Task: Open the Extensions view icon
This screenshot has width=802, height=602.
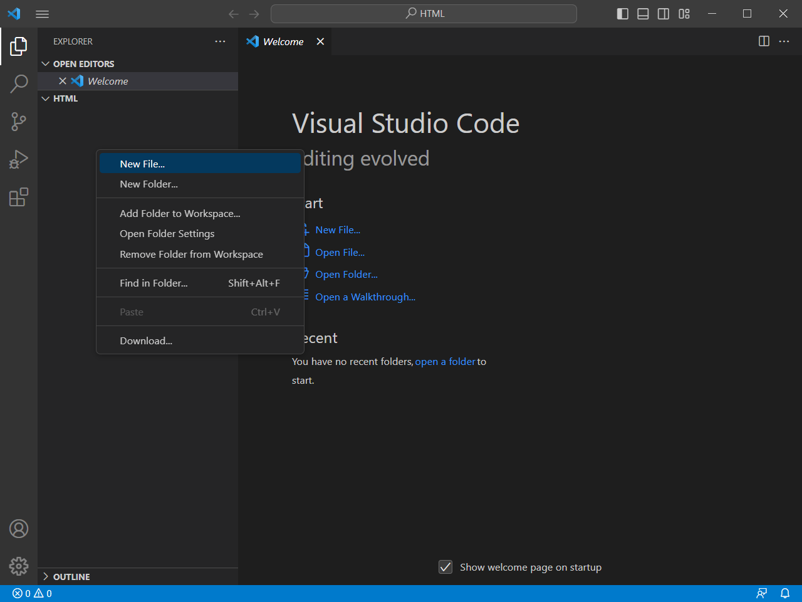Action: 19,197
